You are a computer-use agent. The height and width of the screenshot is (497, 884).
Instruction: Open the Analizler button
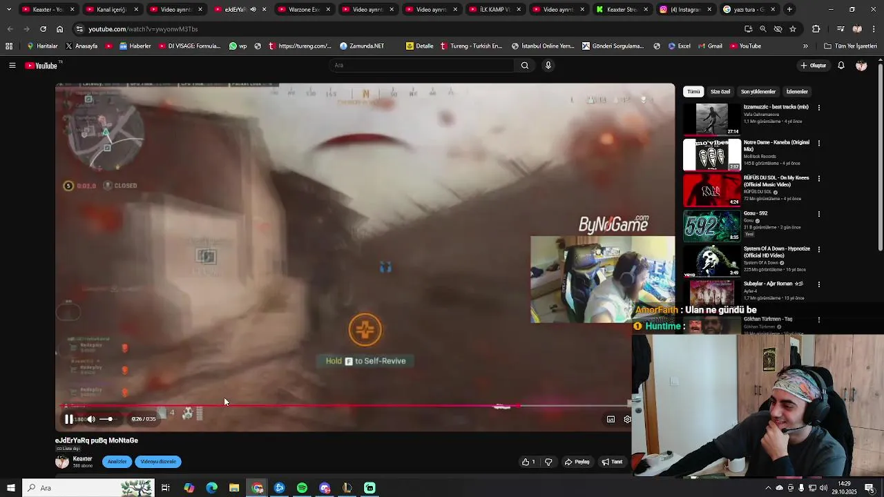[x=117, y=462]
